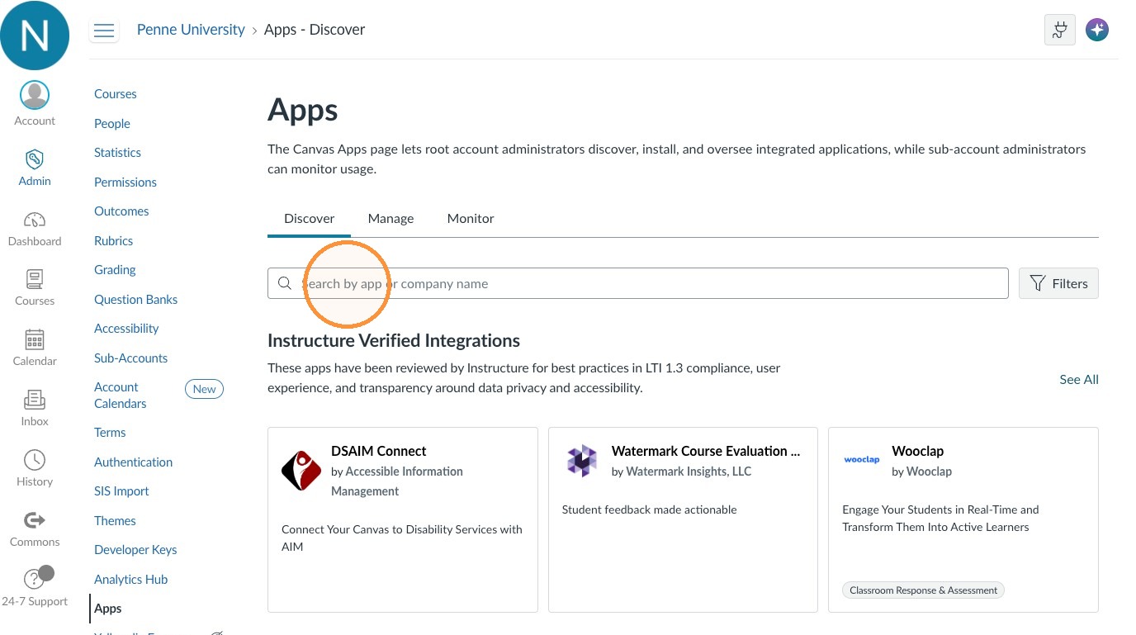Open the Authentication link
Image resolution: width=1136 pixels, height=635 pixels.
pos(134,462)
